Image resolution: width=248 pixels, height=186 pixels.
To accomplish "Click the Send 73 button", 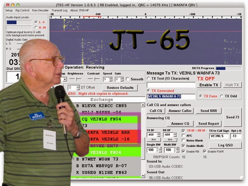I will click(232, 117).
